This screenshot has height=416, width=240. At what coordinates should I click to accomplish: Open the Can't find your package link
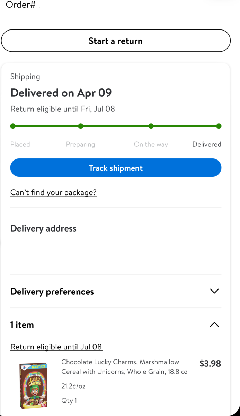coord(54,192)
